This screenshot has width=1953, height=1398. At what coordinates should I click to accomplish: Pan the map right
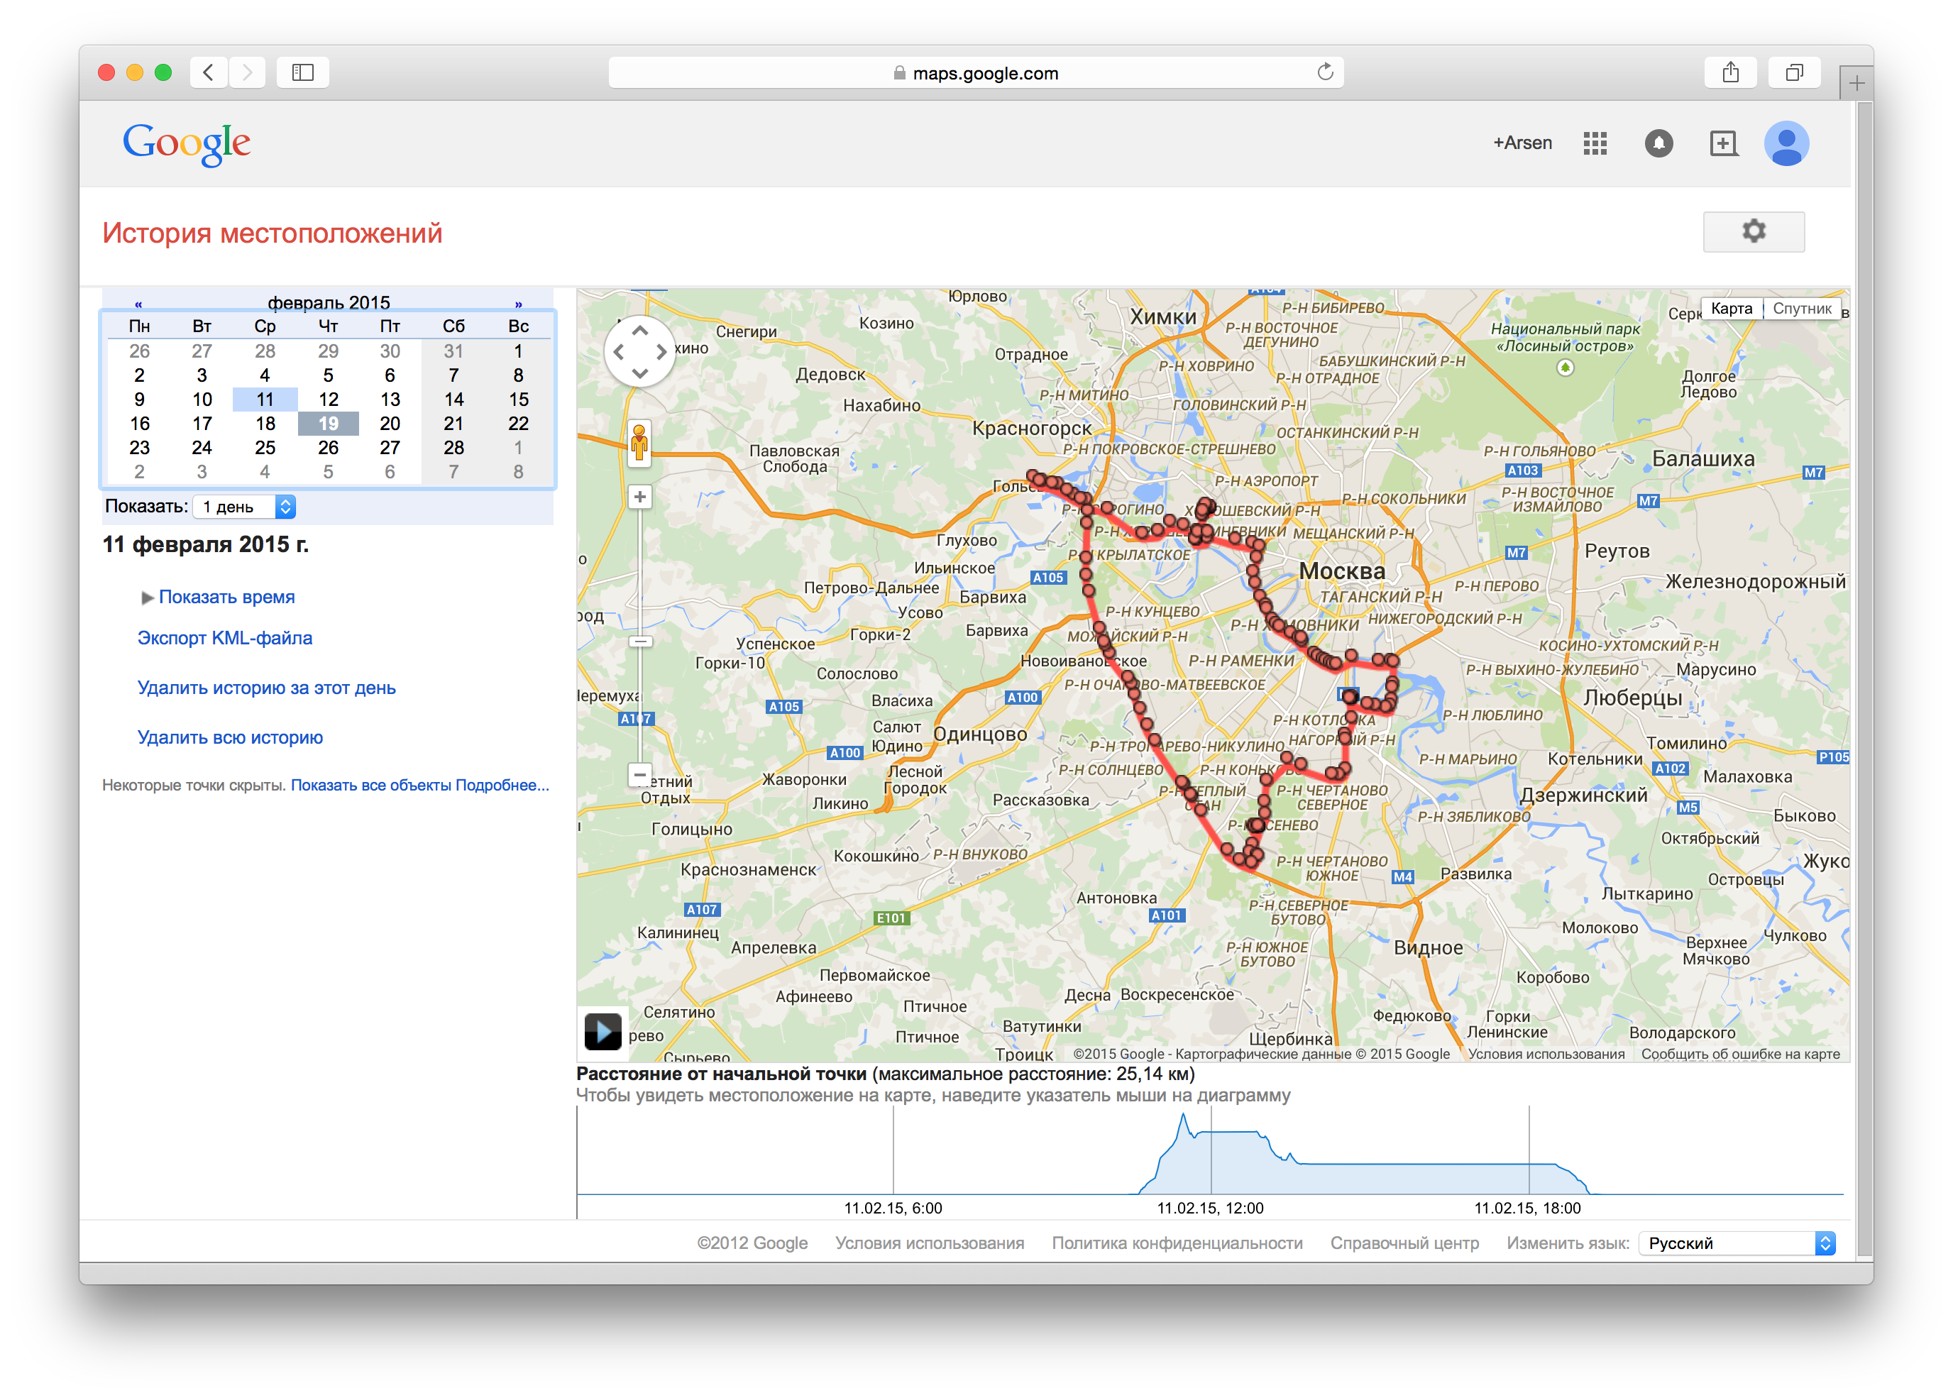click(661, 352)
